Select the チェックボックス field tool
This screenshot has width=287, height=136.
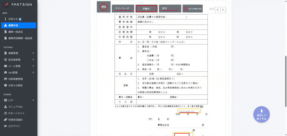(x=193, y=8)
